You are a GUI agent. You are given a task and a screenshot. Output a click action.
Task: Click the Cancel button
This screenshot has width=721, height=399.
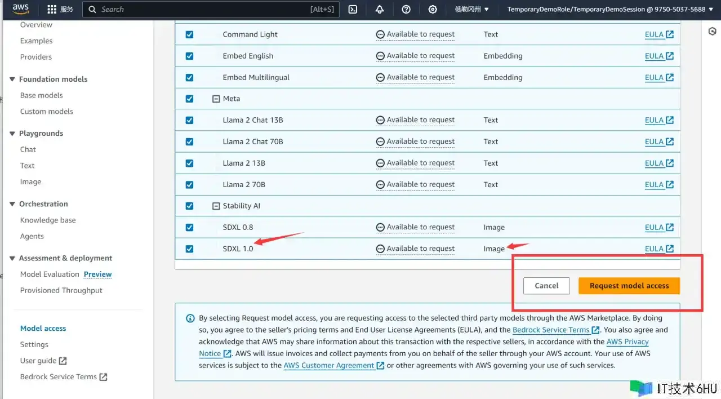coord(546,286)
